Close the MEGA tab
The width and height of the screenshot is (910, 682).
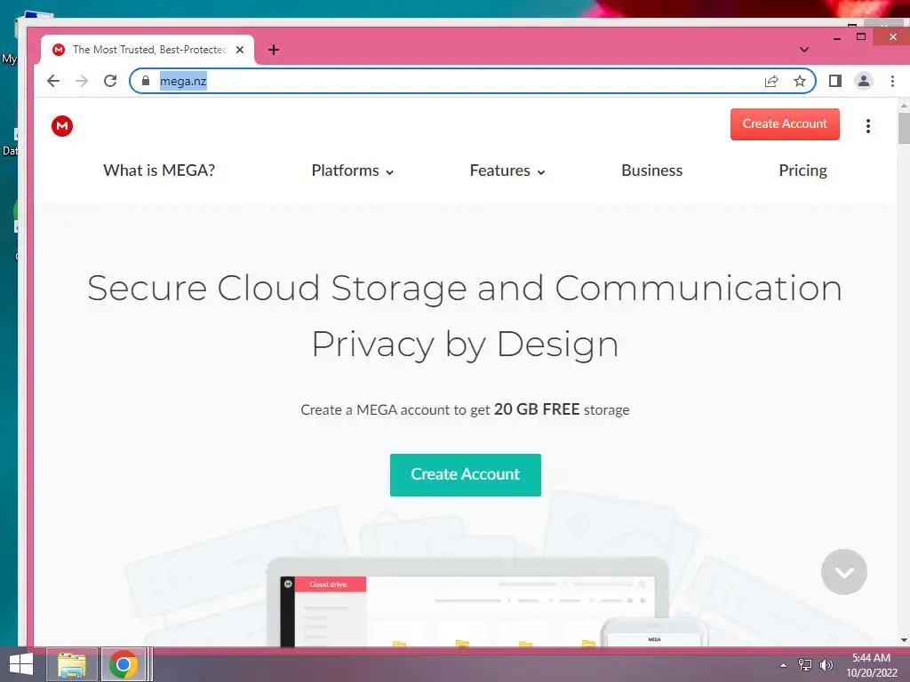(240, 50)
